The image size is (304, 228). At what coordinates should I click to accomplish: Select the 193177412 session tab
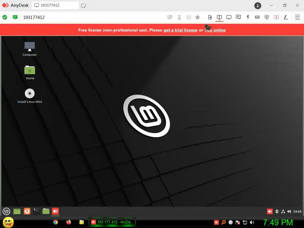[55, 5]
